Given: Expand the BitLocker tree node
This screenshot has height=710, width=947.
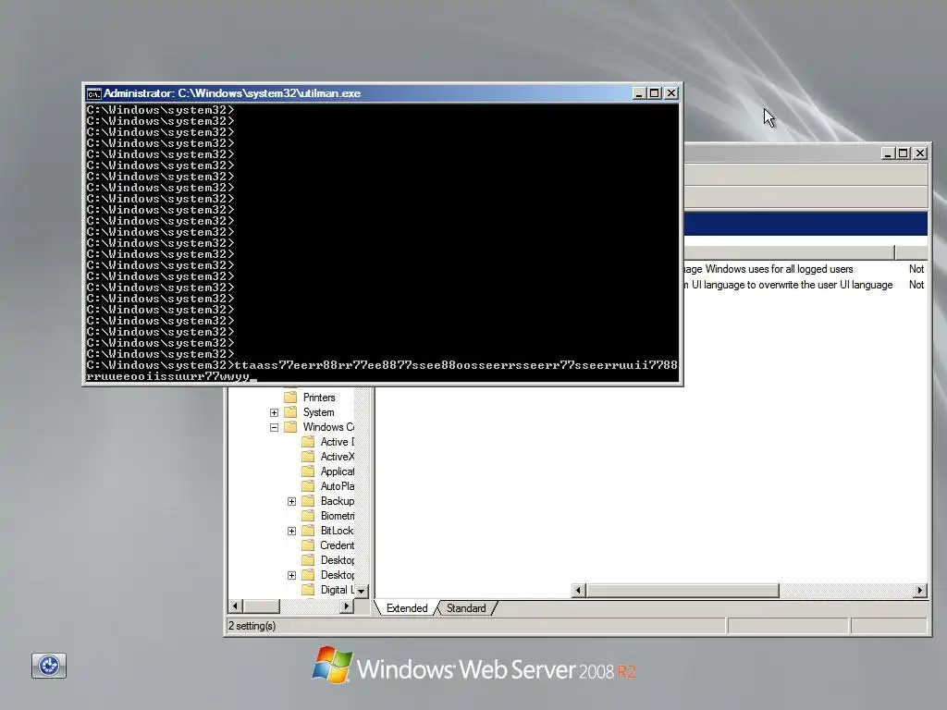Looking at the screenshot, I should click(x=291, y=532).
